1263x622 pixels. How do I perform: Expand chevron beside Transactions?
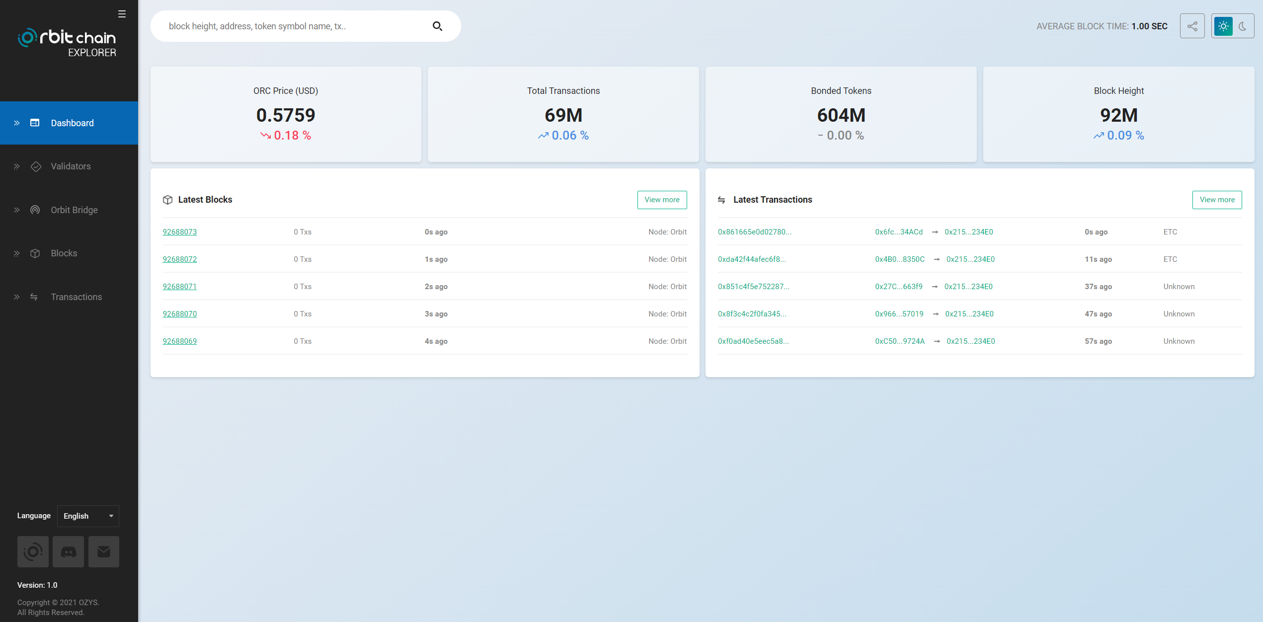click(x=17, y=297)
